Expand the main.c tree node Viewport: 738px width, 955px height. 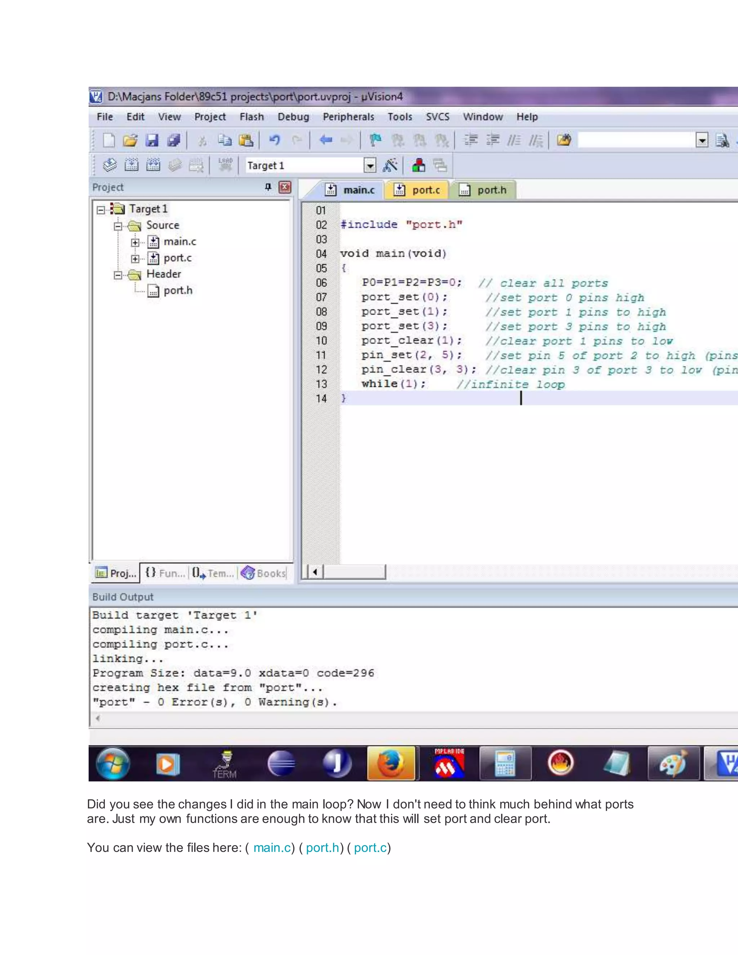tap(135, 242)
